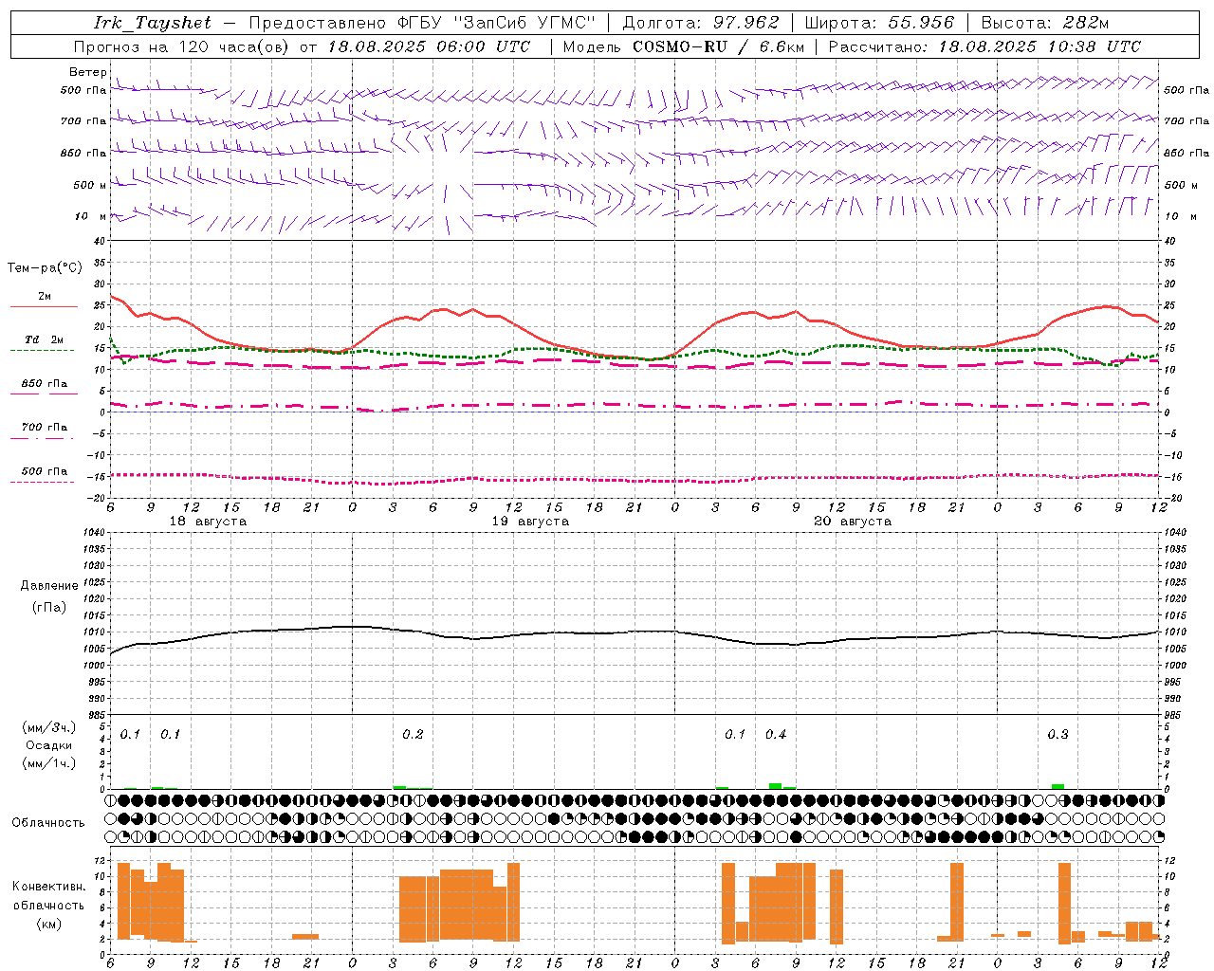Click the green precipitation bar below 0.4
Viewport: 1214px width, 971px height.
pos(776,786)
